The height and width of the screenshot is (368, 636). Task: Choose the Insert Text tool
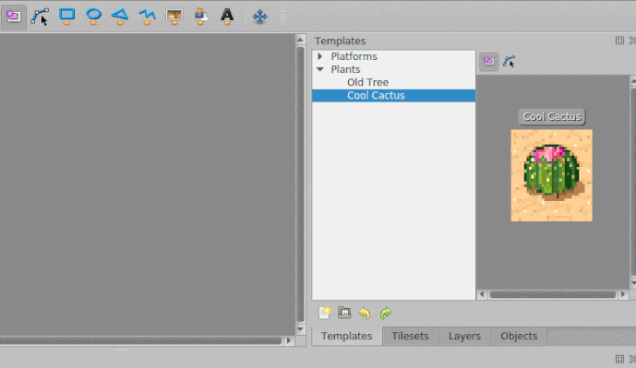click(x=227, y=17)
